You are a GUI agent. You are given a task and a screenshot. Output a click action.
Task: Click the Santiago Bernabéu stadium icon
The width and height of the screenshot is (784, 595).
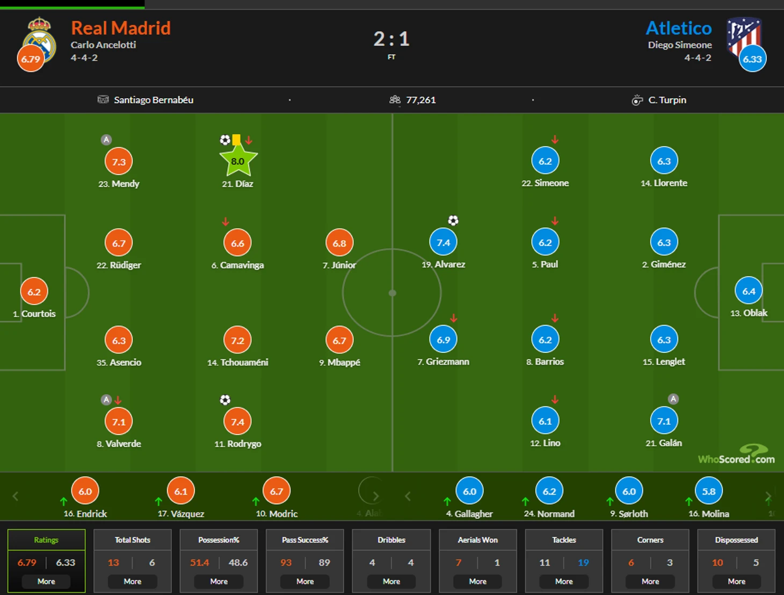(x=103, y=100)
